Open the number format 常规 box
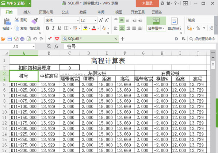Image resolution: width=218 pixels, height=153 pixels. pos(199,20)
